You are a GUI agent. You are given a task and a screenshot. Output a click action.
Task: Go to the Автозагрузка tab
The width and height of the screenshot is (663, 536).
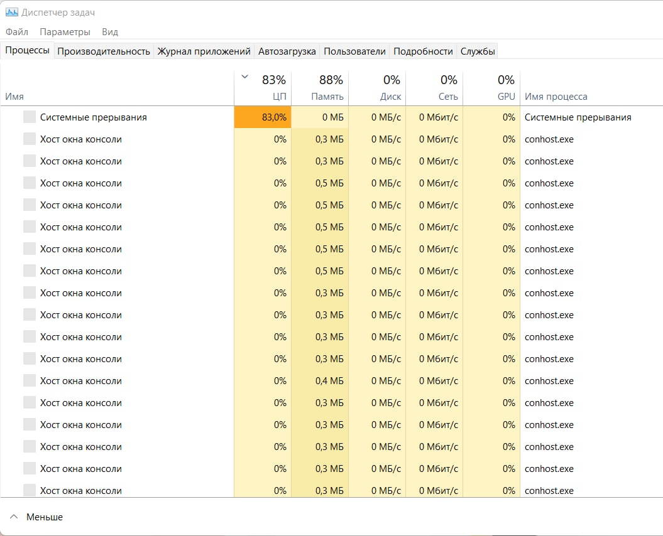click(287, 51)
